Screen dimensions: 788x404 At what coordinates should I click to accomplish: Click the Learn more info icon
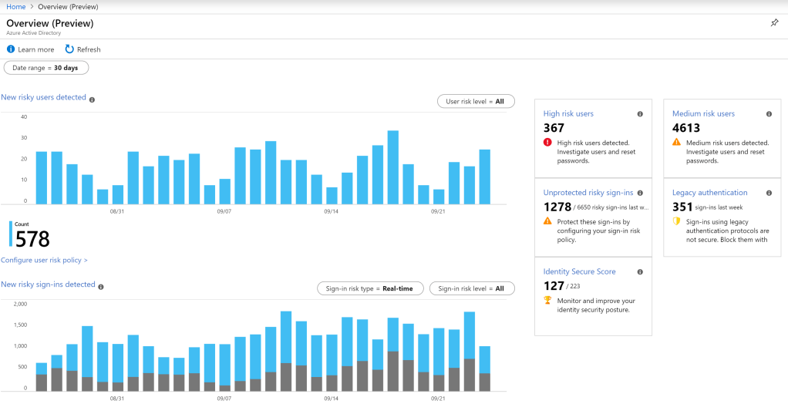point(11,49)
